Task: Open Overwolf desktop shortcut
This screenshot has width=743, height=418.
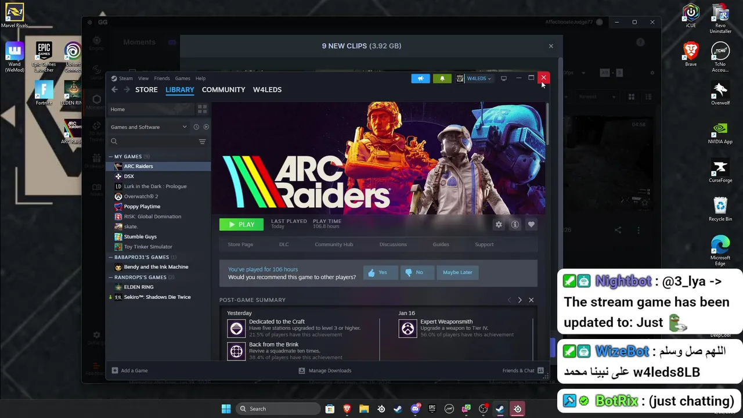Action: pos(720,93)
